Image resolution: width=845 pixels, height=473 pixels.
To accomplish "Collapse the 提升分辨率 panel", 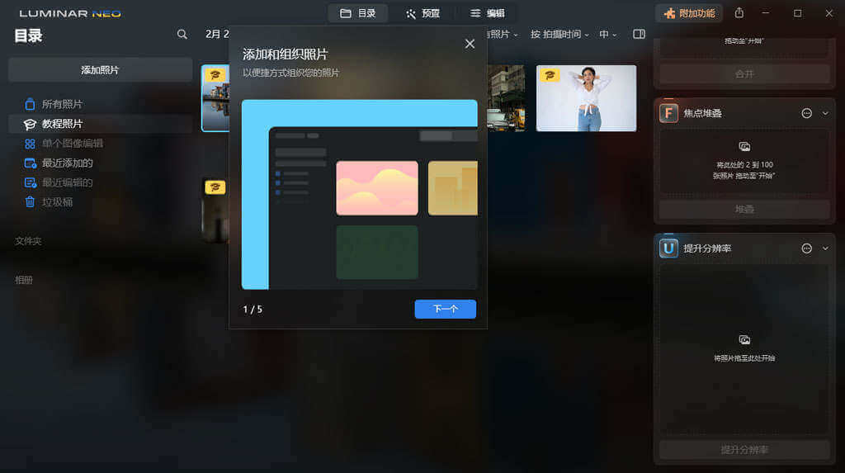I will click(x=825, y=248).
